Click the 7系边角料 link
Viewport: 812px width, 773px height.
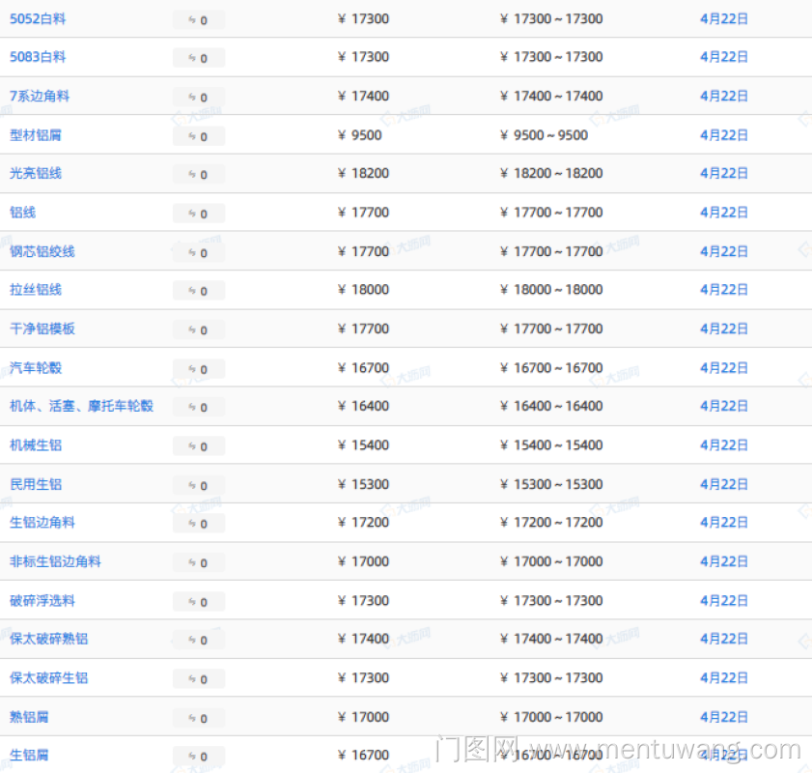(40, 96)
